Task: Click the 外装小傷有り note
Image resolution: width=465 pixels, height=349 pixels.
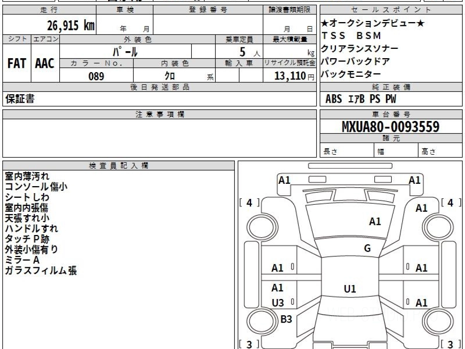Action: pyautogui.click(x=31, y=250)
